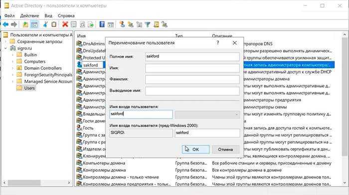
Task: Click the Forward arrow toolbar icon
Action: 14,24
